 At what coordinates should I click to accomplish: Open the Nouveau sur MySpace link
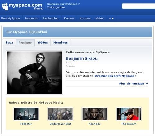(x=63, y=4)
